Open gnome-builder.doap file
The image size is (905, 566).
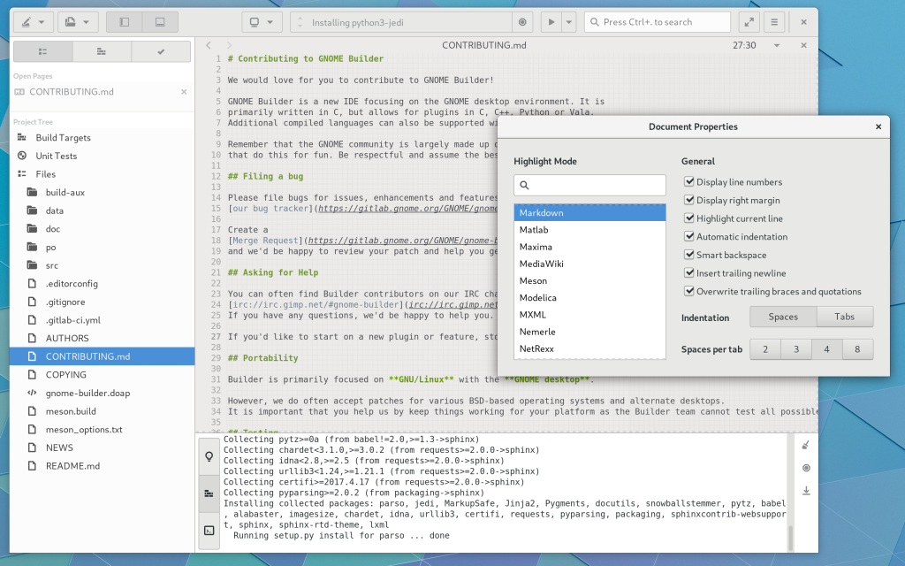[103, 394]
